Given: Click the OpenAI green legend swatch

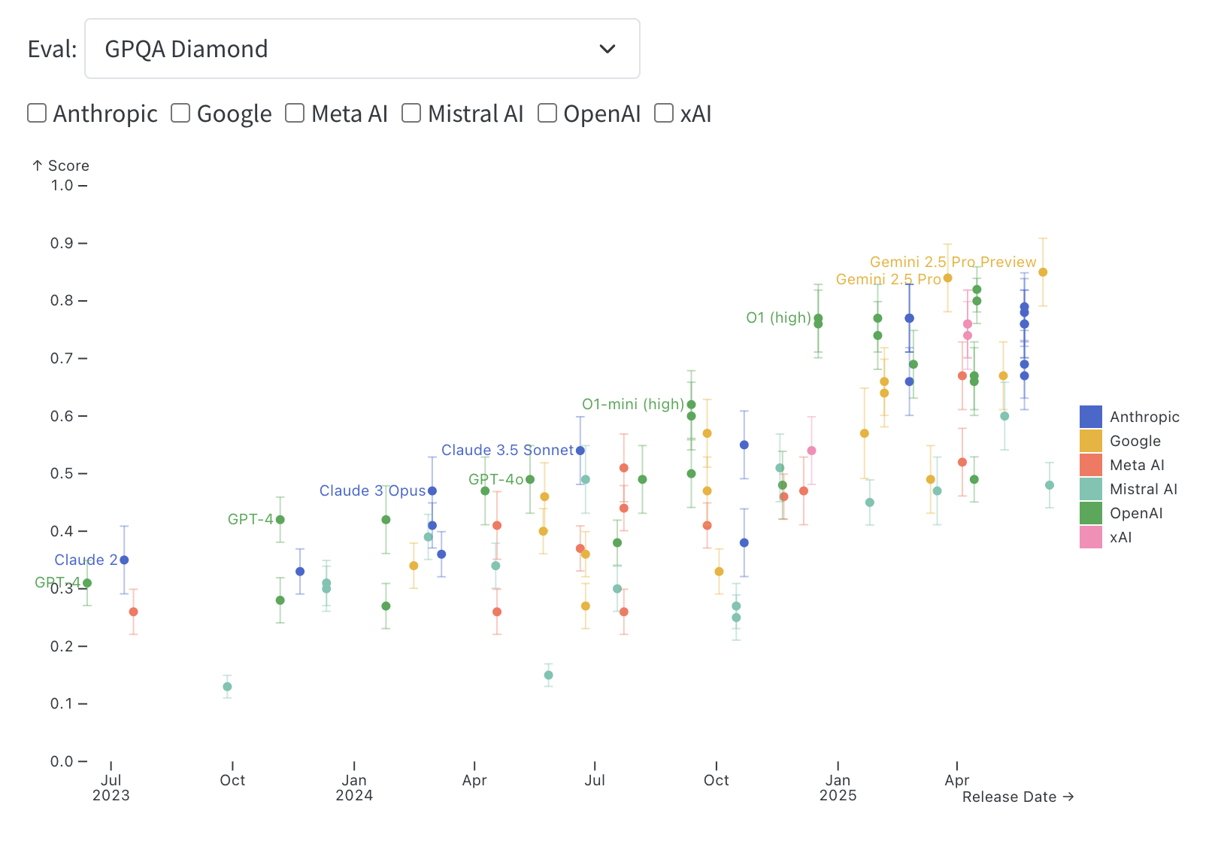Looking at the screenshot, I should point(1090,513).
